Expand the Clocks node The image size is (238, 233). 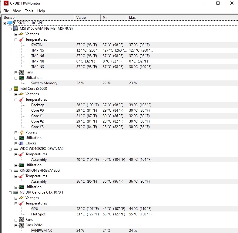(x=16, y=144)
